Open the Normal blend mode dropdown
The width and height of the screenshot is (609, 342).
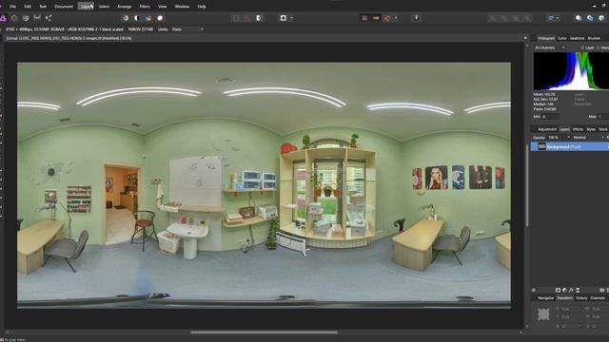(588, 137)
